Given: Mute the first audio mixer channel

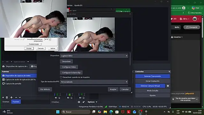Looking at the screenshot, I should 56,98.
